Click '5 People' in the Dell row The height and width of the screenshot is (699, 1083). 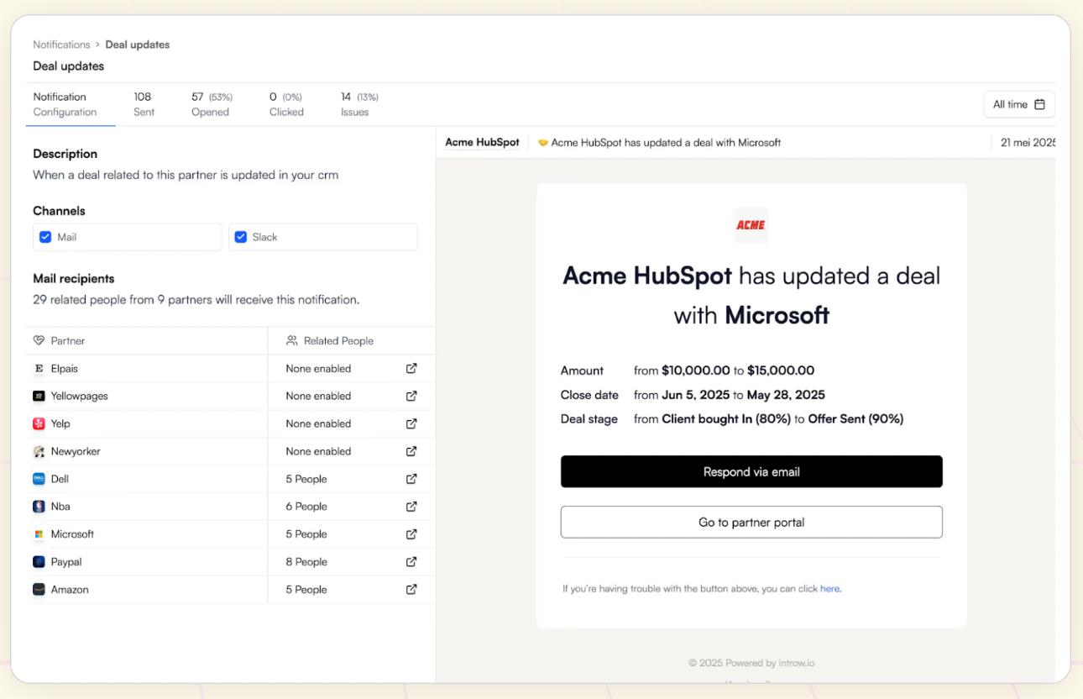point(306,479)
